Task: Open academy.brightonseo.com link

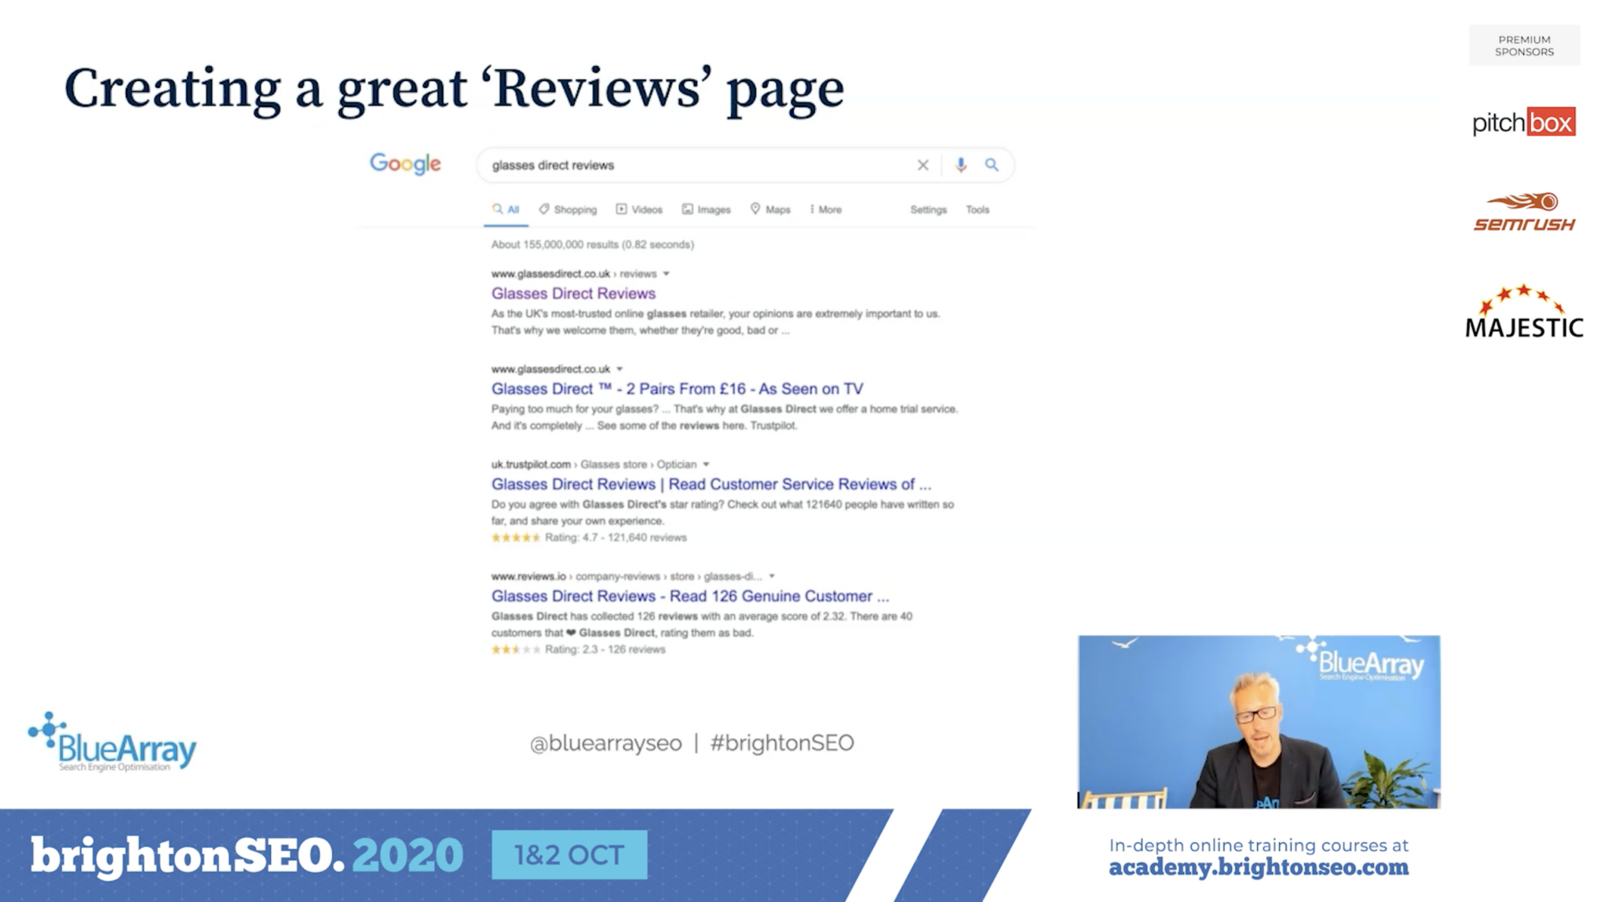Action: tap(1259, 867)
